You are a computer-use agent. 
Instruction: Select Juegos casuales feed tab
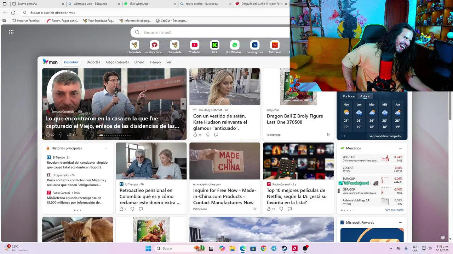pyautogui.click(x=117, y=62)
